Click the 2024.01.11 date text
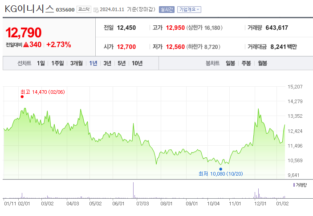The width and height of the screenshot is (313, 216). point(112,10)
